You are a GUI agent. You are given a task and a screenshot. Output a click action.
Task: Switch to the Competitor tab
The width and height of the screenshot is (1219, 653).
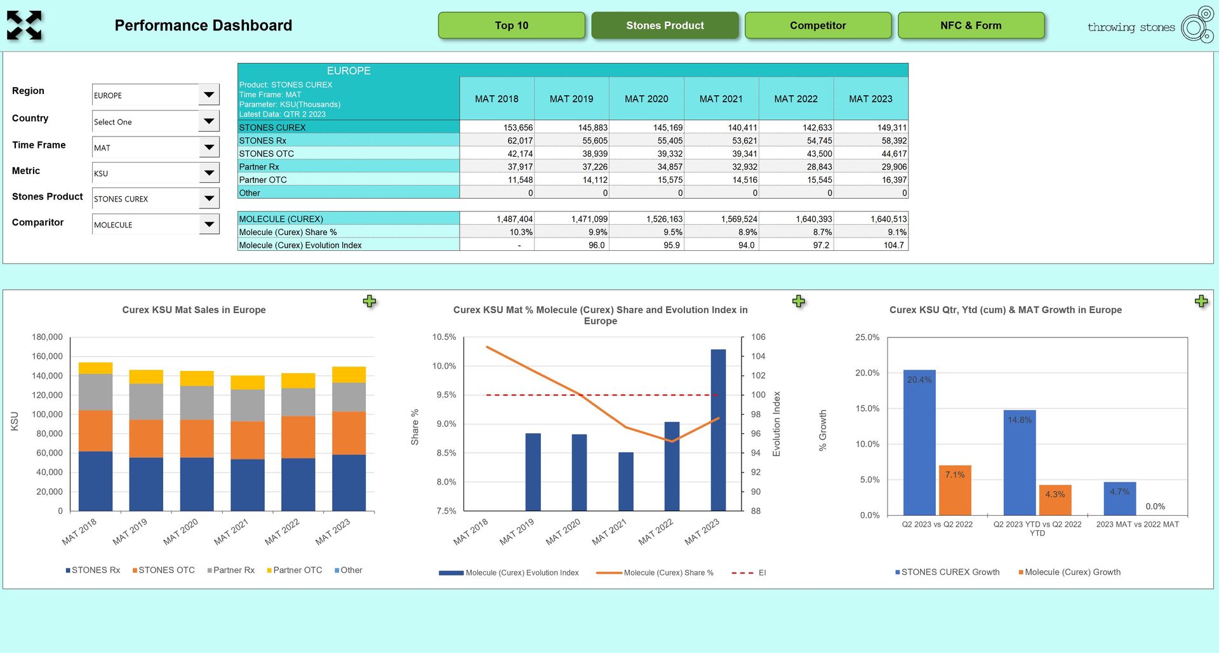818,25
